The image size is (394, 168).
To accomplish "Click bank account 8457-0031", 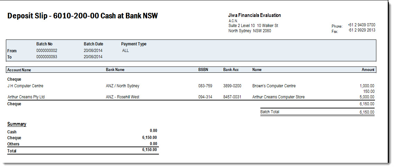I will coord(232,97).
